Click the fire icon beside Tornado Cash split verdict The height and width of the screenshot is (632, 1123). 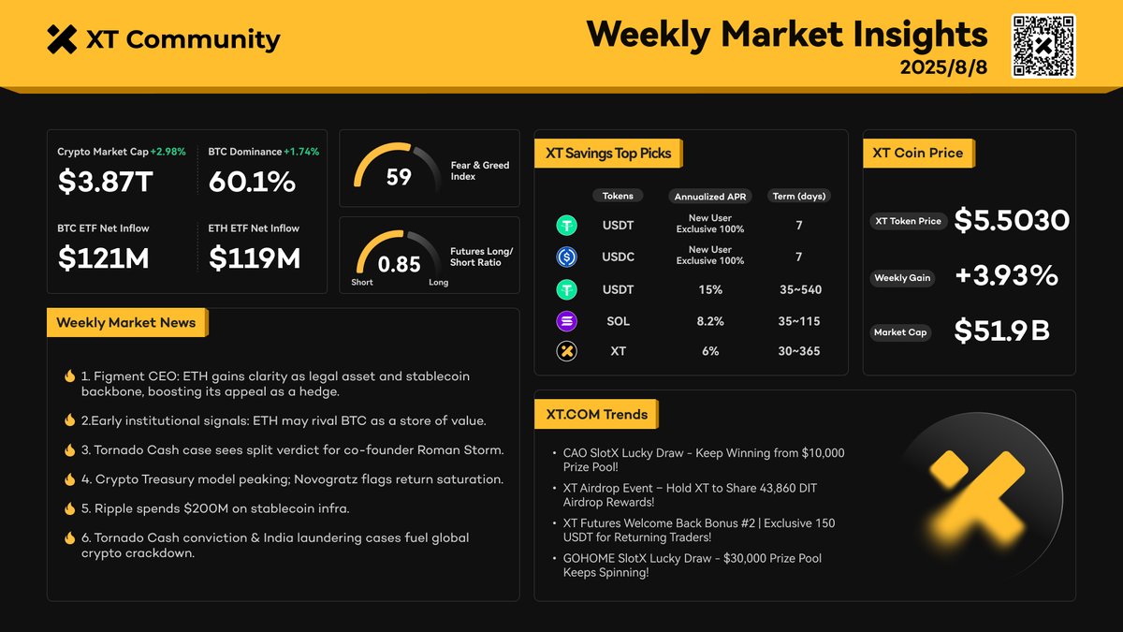69,450
